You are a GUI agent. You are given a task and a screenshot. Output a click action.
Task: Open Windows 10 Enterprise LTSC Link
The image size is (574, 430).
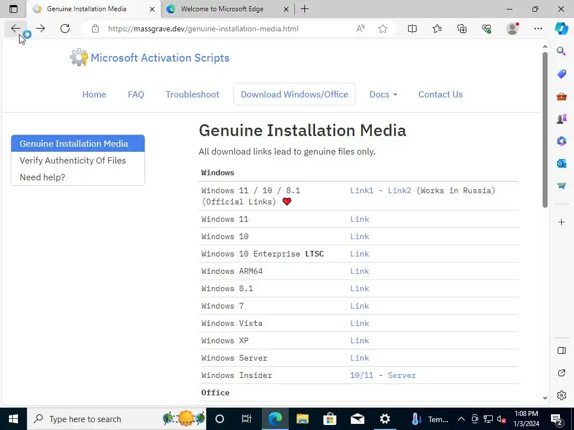(359, 254)
